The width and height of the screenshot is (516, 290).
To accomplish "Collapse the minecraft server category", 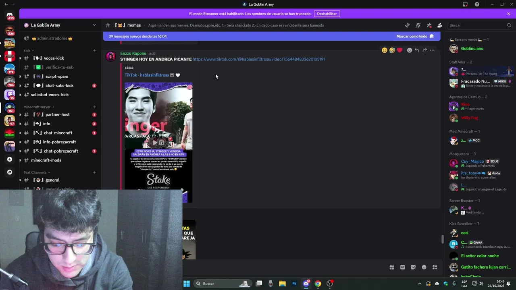I will (x=39, y=107).
